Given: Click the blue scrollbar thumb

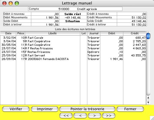Looking at the screenshot, I should 148,36.
